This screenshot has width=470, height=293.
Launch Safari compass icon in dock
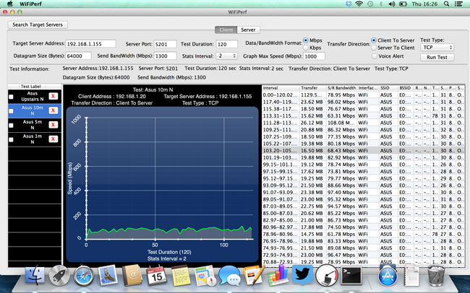[84, 276]
